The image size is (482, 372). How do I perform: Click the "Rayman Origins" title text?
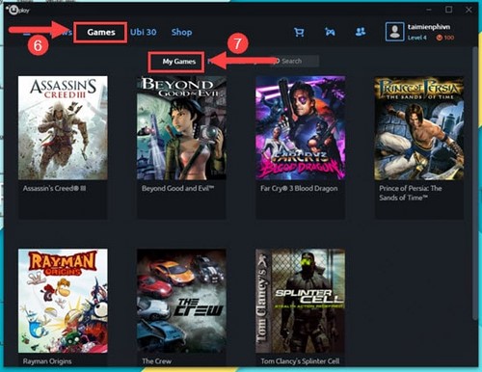(47, 361)
